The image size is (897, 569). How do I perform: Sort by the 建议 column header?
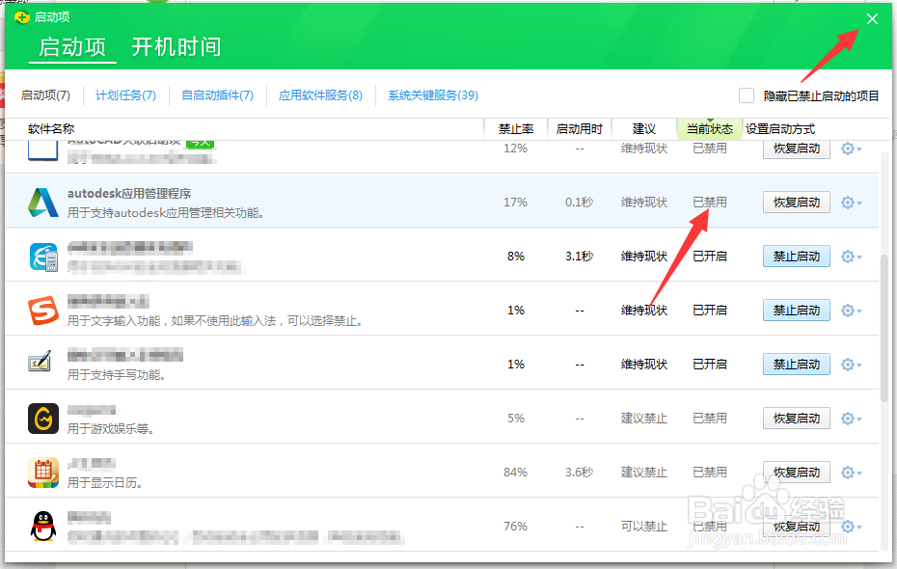click(x=644, y=128)
